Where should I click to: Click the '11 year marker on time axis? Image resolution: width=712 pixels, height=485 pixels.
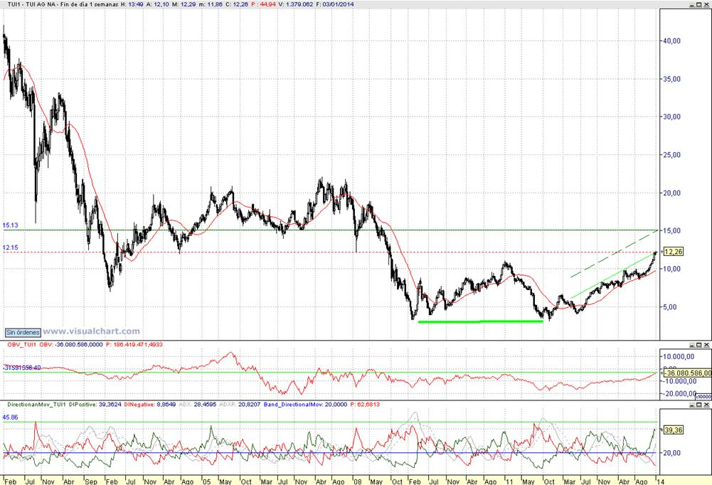509,481
